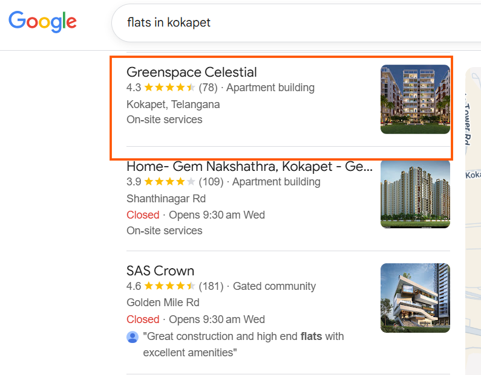Open the Home- Gem Nakshathra, Kokapet listing

coord(249,167)
